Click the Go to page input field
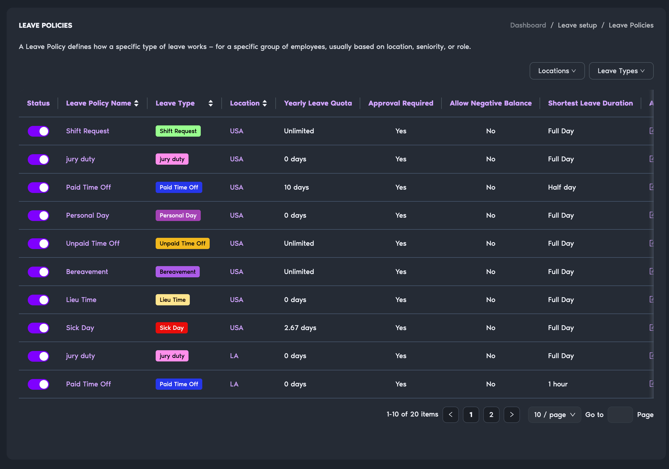This screenshot has width=669, height=469. (x=620, y=414)
